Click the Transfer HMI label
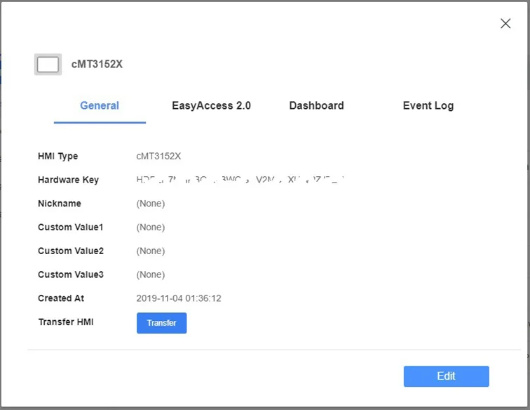Image resolution: width=530 pixels, height=410 pixels. 66,322
